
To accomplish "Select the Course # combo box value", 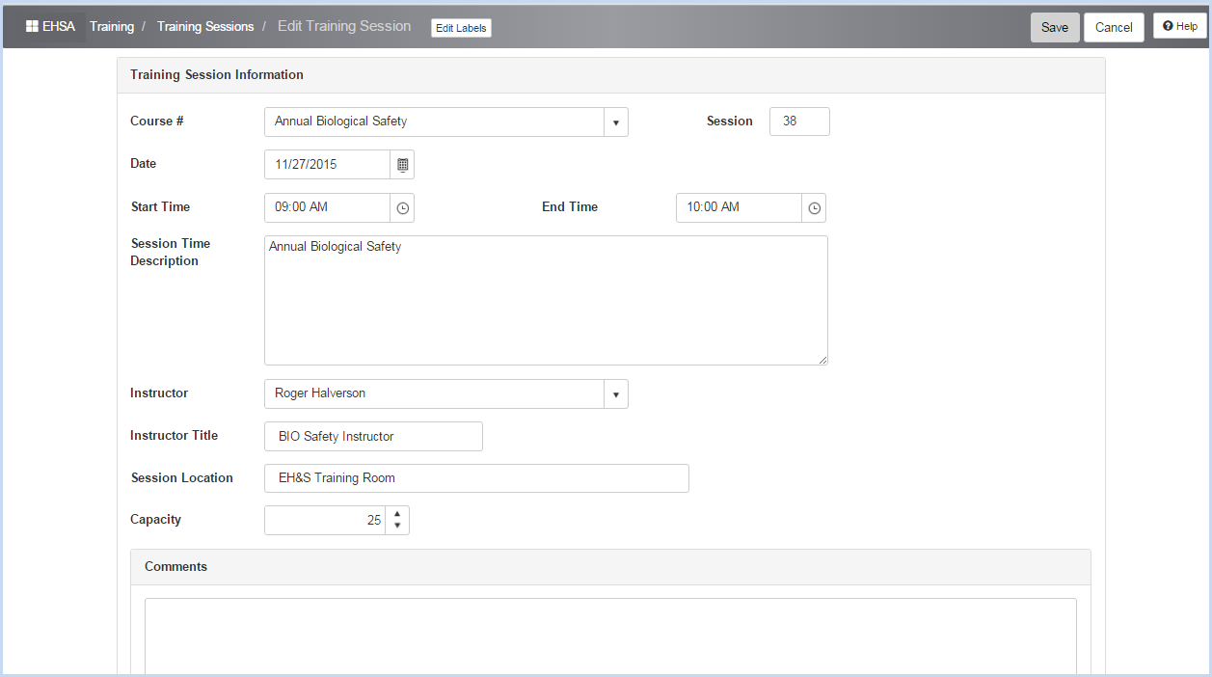I will pos(434,122).
